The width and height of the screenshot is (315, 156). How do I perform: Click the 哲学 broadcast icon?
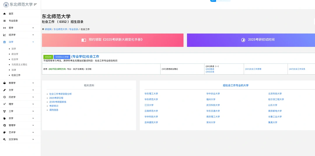(x=4, y=28)
